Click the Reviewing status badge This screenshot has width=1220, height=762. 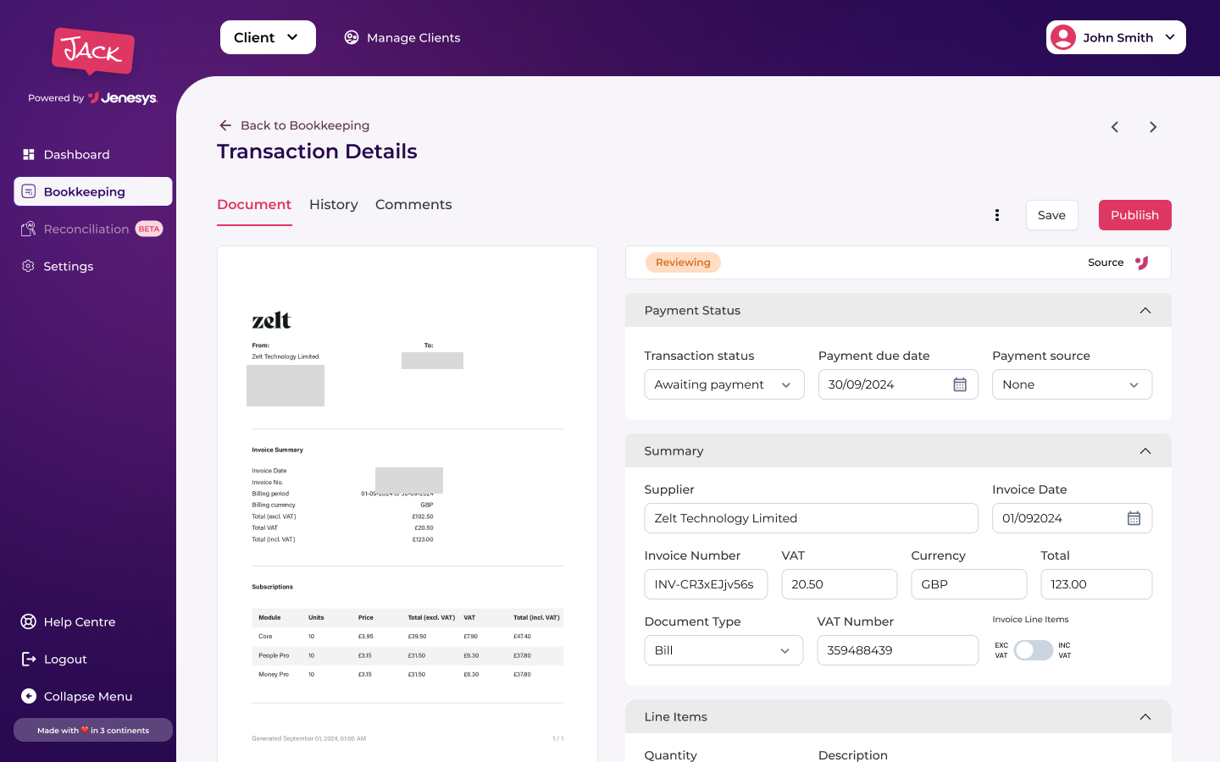(683, 262)
